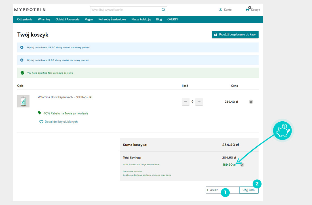312x205 pixels.
Task: Click Dodaj do listy ulubionych link
Action: click(61, 122)
